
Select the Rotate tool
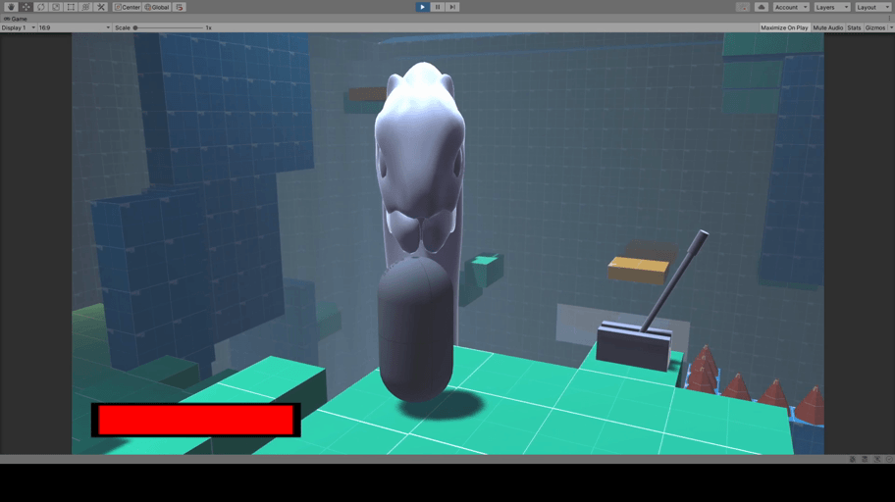tap(41, 7)
